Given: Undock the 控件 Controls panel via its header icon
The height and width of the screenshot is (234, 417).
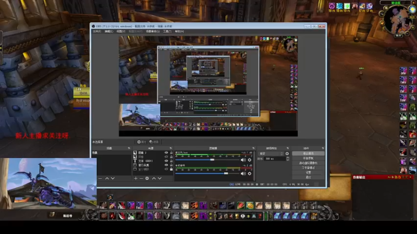Looking at the screenshot, I should pyautogui.click(x=323, y=148).
